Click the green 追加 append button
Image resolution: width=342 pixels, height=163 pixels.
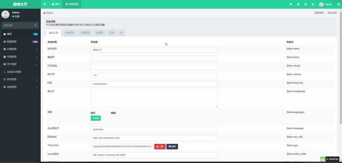tap(95, 118)
